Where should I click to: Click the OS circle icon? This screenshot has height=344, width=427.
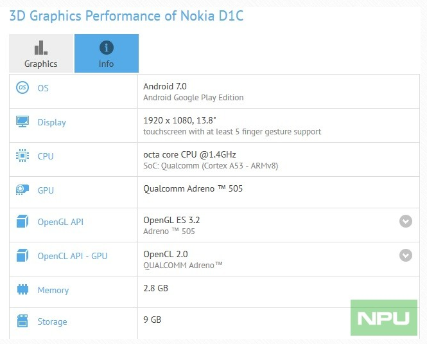point(22,88)
